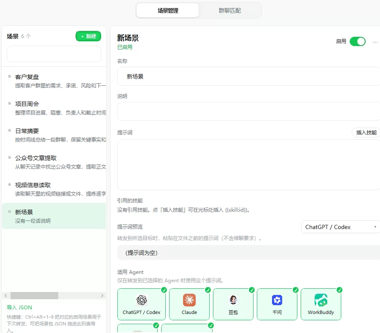Click the 豆包 agent avatar icon
380x333 pixels.
233,300
